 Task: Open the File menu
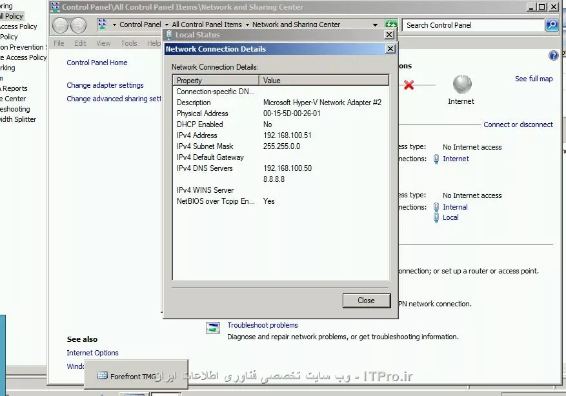coord(59,43)
